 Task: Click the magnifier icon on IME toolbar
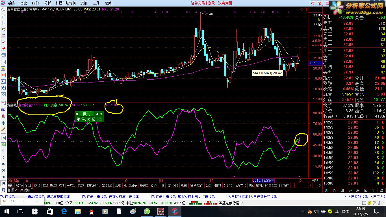84,119
